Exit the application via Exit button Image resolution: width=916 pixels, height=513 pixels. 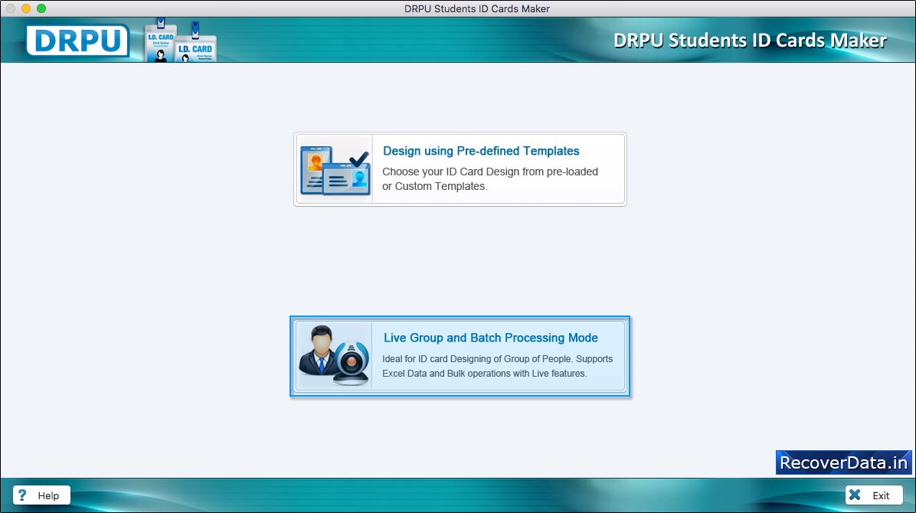tap(874, 495)
